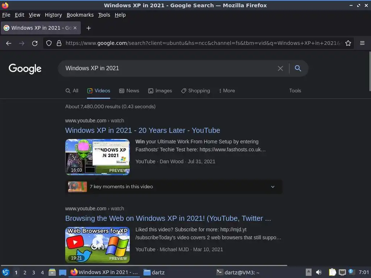Click the 7:01 taskbar clock
The width and height of the screenshot is (371, 278).
[364, 272]
